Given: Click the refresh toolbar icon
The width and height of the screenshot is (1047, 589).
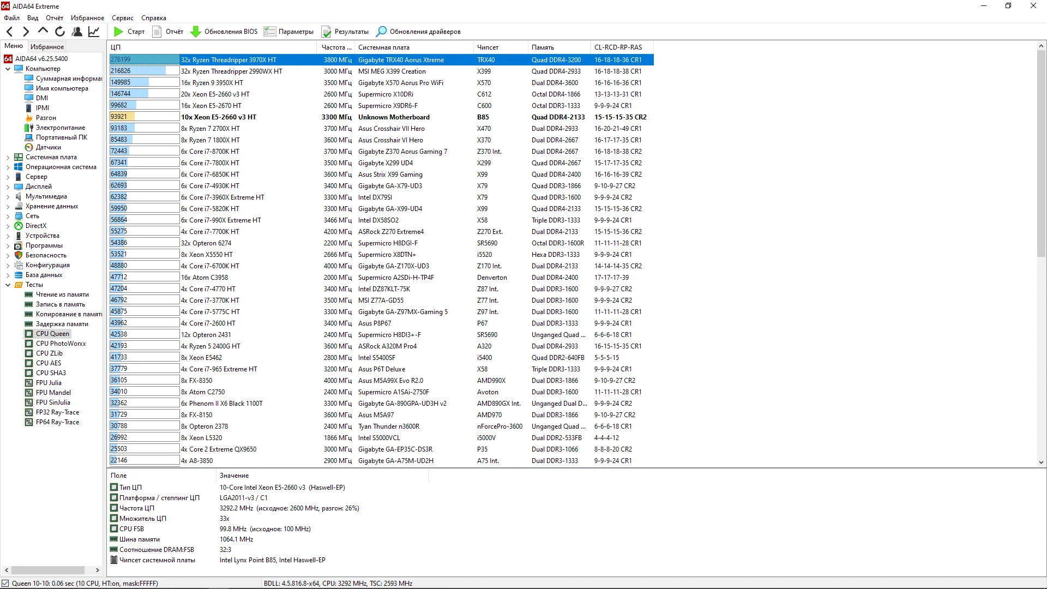Looking at the screenshot, I should [x=60, y=32].
